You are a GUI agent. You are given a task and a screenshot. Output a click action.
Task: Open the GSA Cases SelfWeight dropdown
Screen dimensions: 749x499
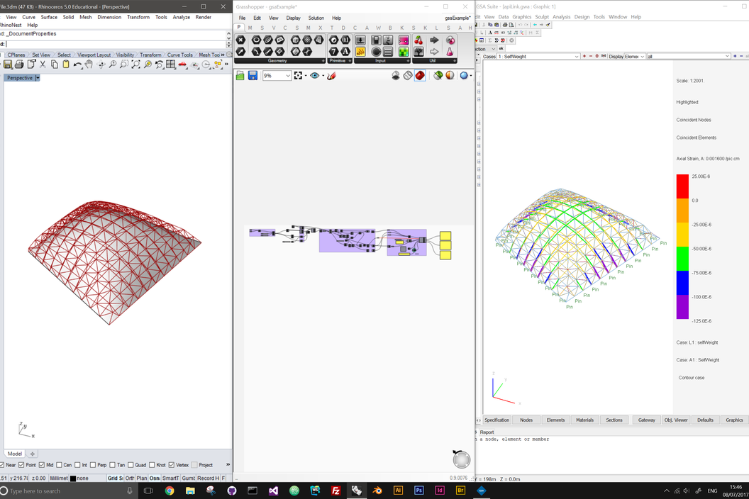(577, 56)
